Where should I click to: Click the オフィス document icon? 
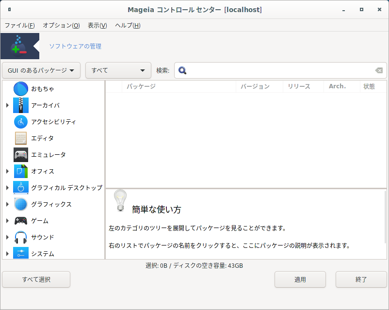pyautogui.click(x=20, y=171)
